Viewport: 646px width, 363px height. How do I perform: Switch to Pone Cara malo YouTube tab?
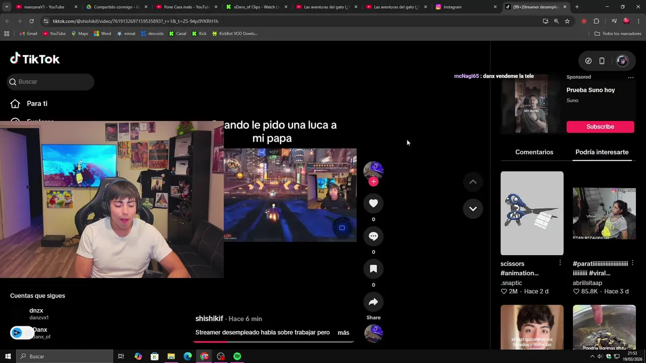coord(187,7)
